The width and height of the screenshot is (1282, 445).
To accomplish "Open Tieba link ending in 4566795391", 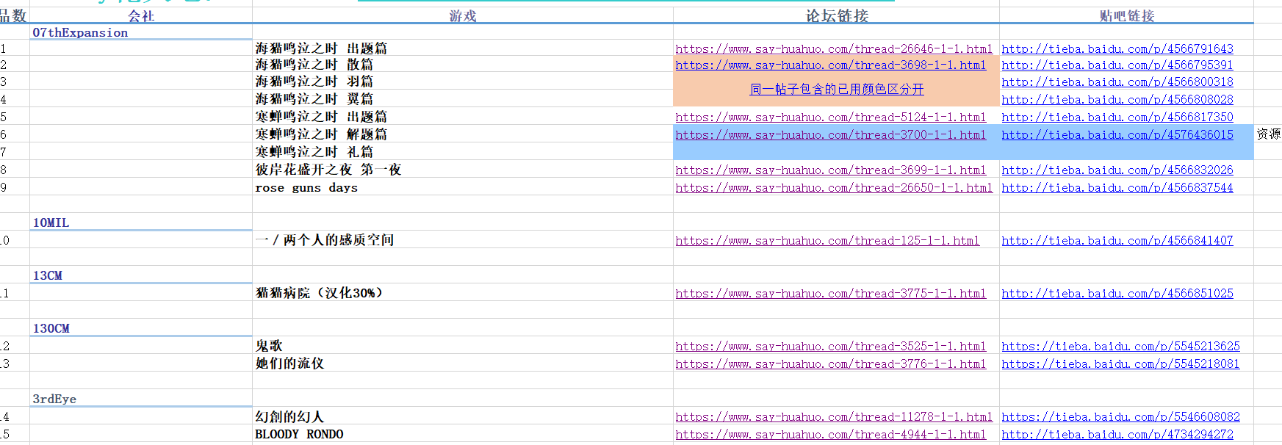I will click(1117, 65).
